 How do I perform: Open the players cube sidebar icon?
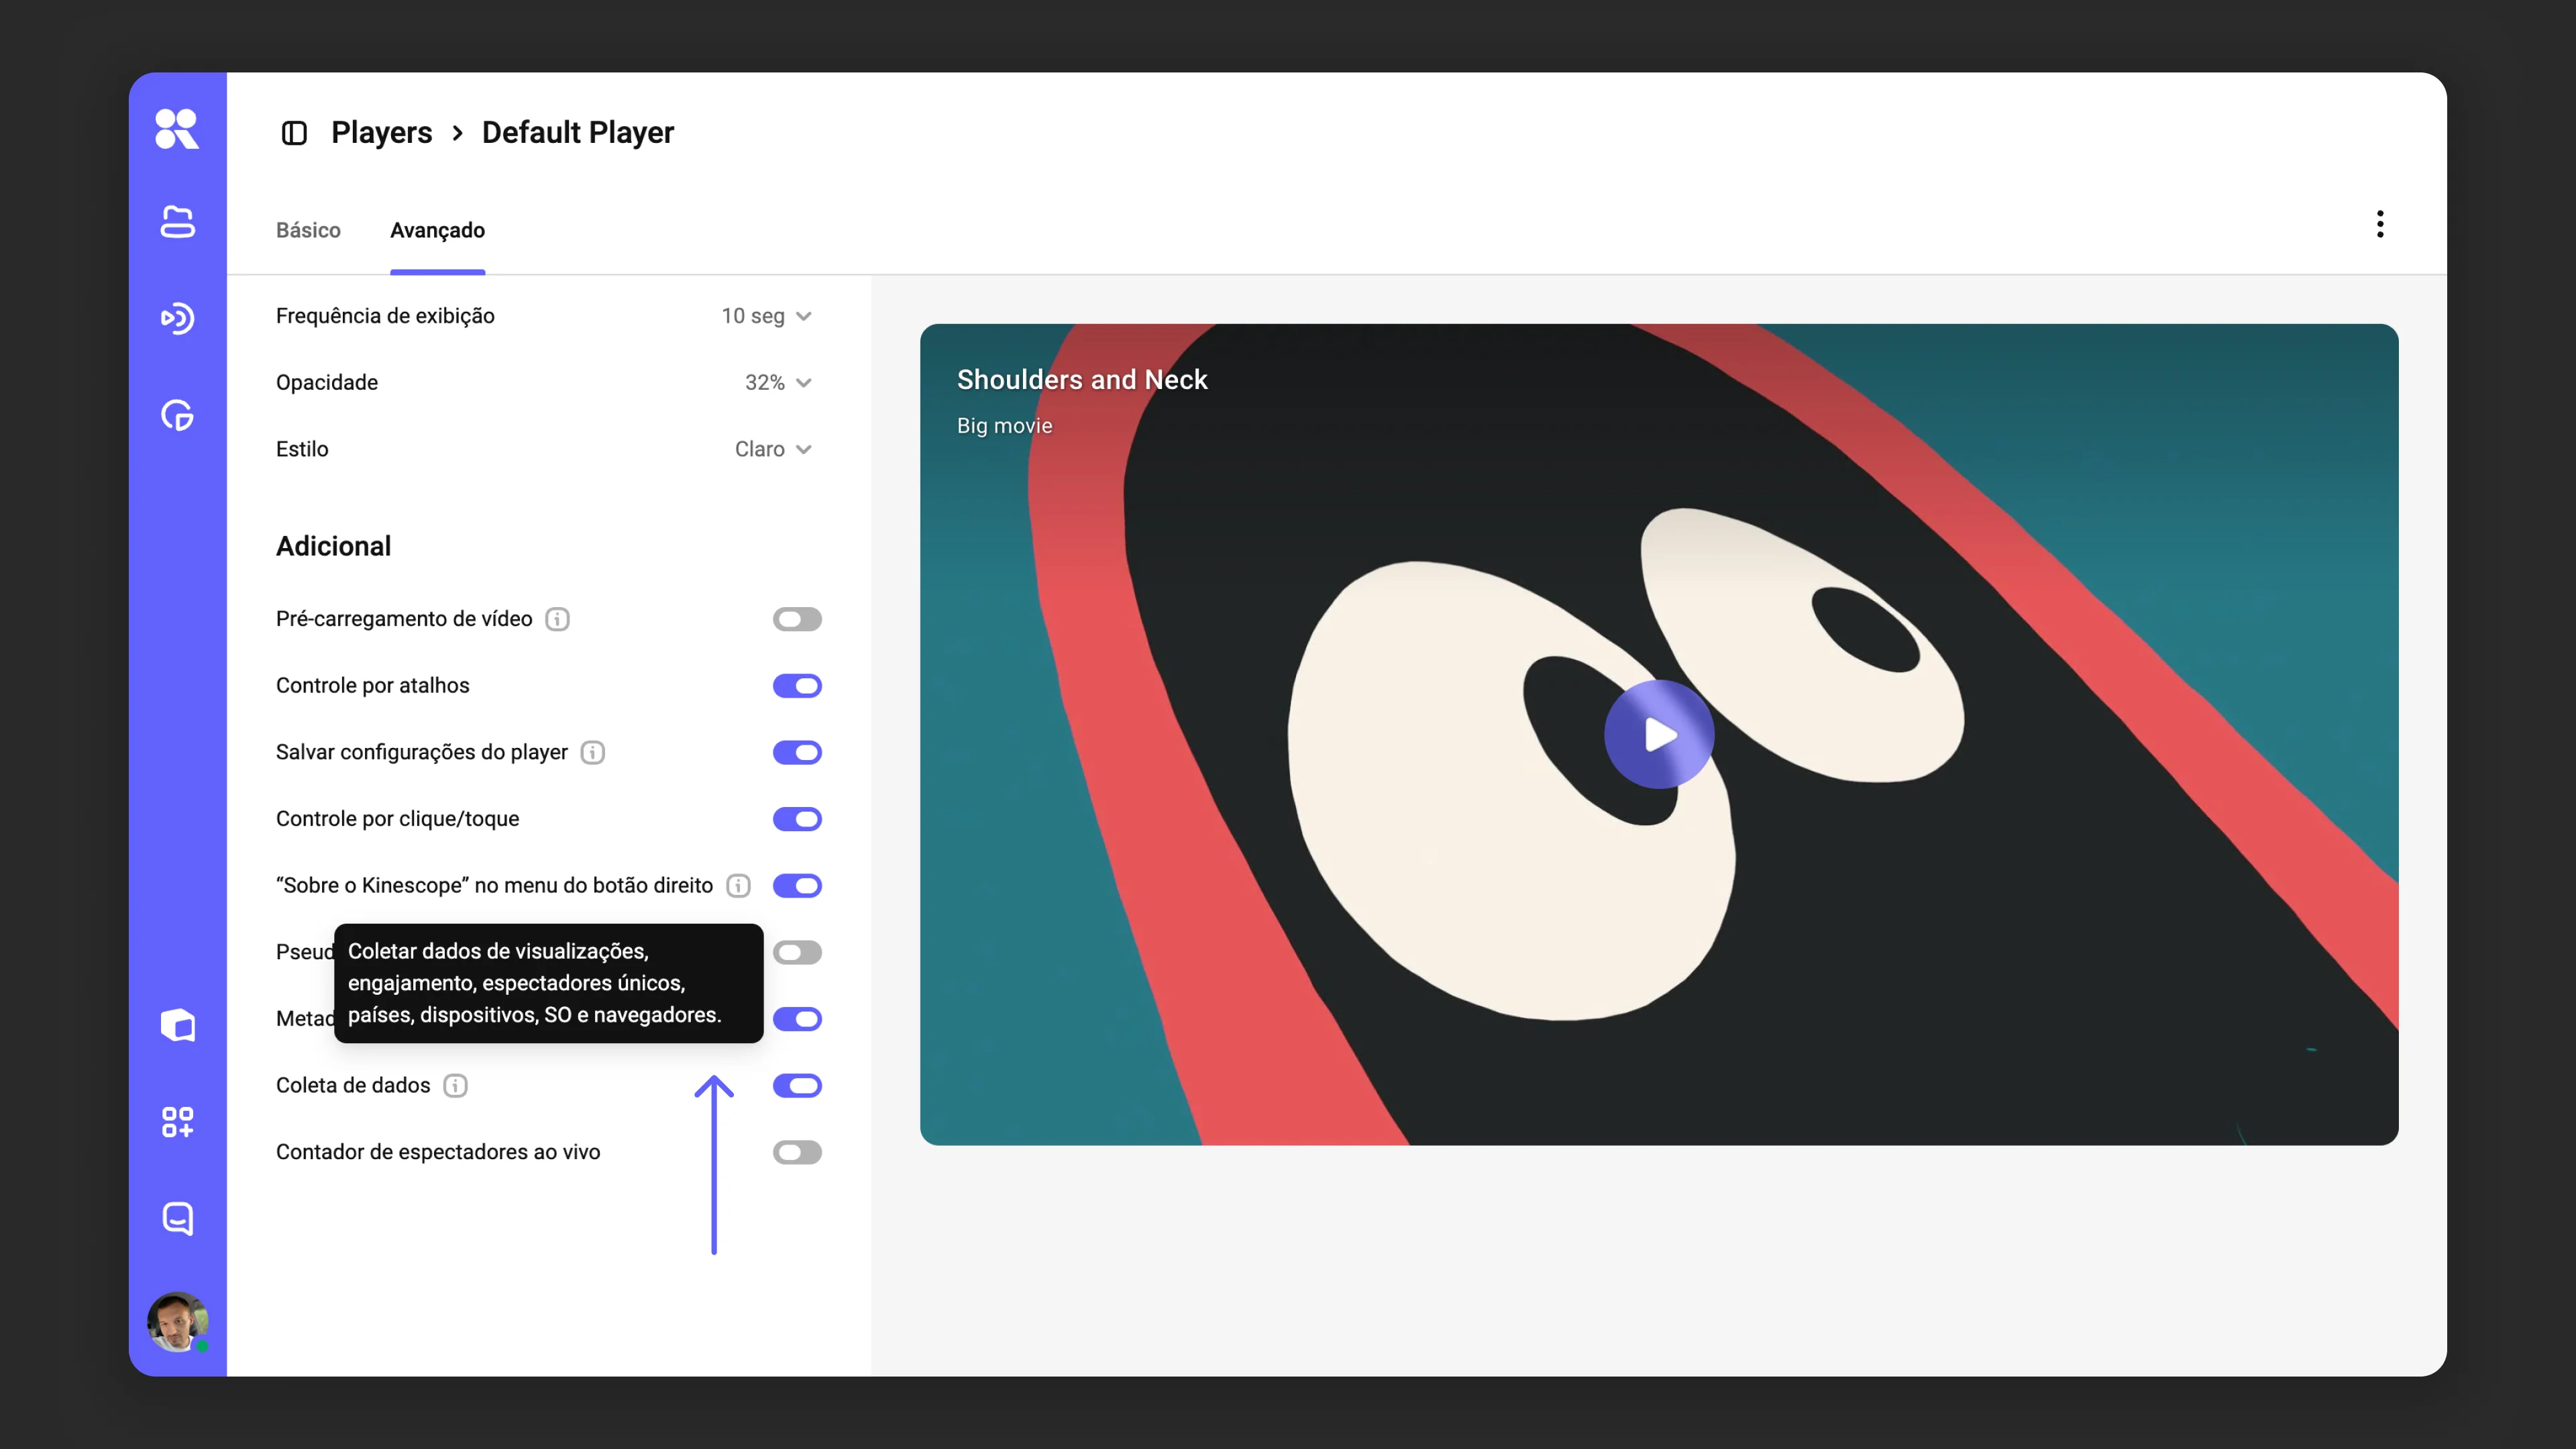[177, 1025]
